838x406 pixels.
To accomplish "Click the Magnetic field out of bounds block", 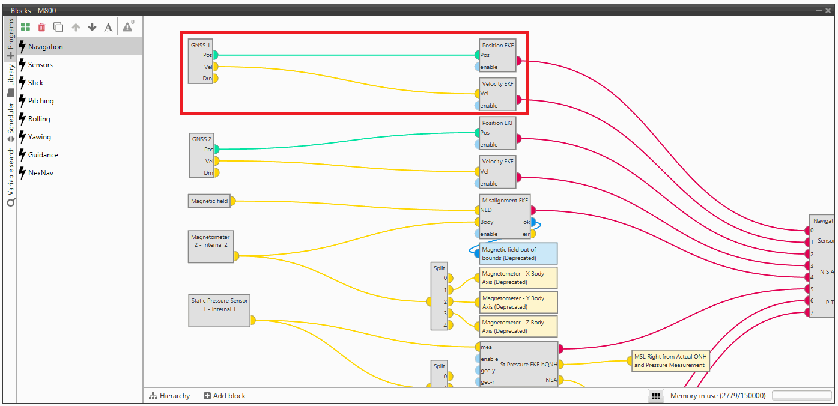I will [518, 253].
